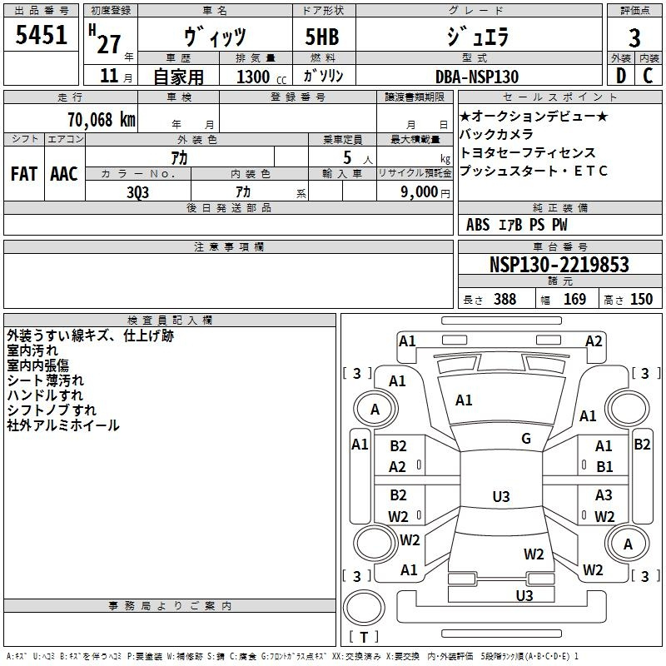Select the 事務局よりご案内 header
The height and width of the screenshot is (666, 666).
coord(170,606)
